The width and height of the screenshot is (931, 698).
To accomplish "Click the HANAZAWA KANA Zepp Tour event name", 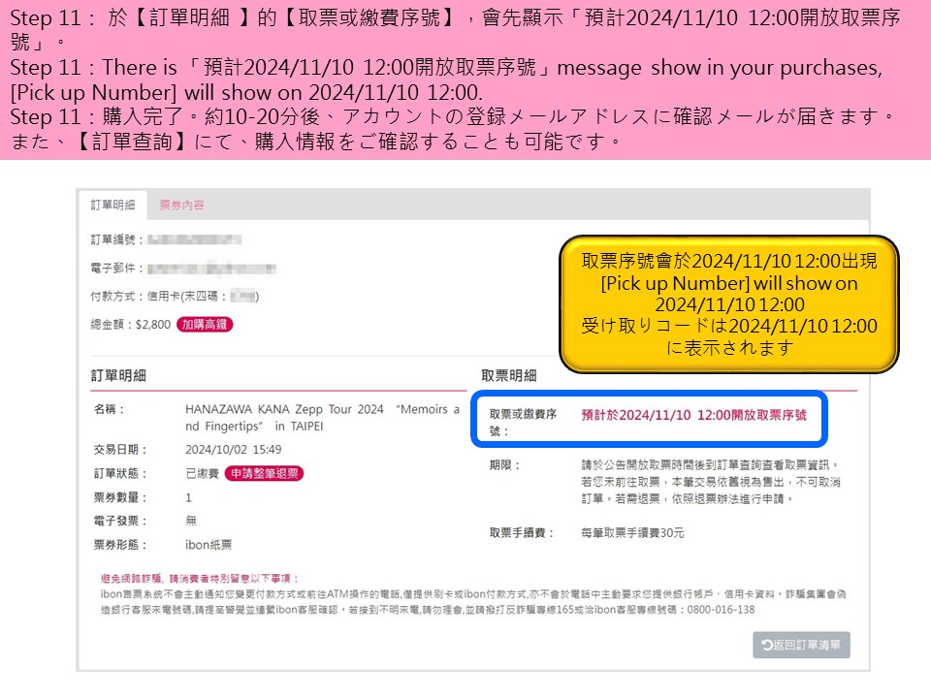I will click(x=322, y=418).
